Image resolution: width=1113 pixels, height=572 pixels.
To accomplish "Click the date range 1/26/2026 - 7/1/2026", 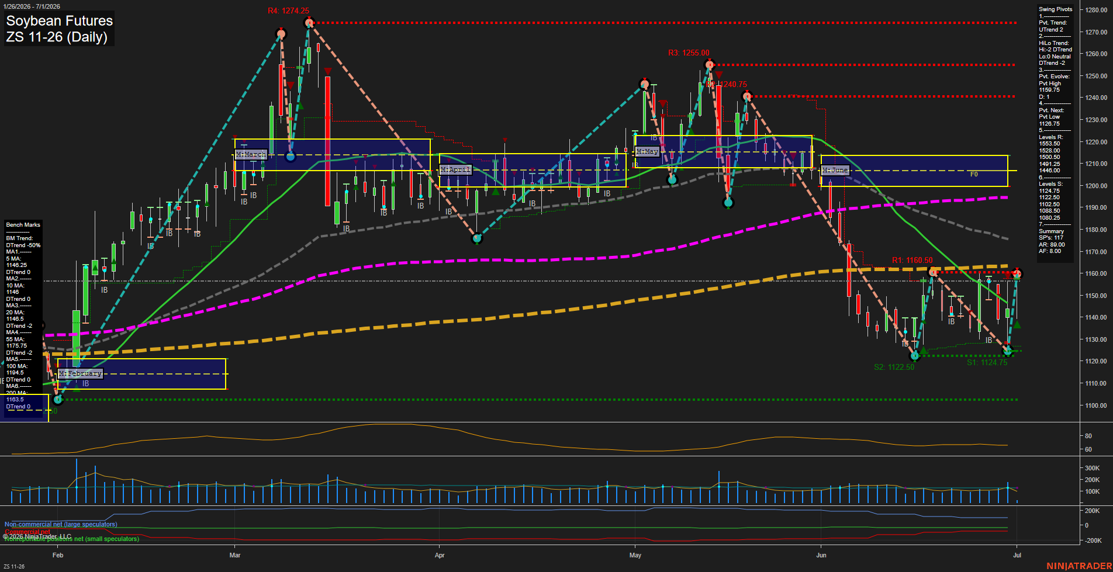I will pos(31,6).
